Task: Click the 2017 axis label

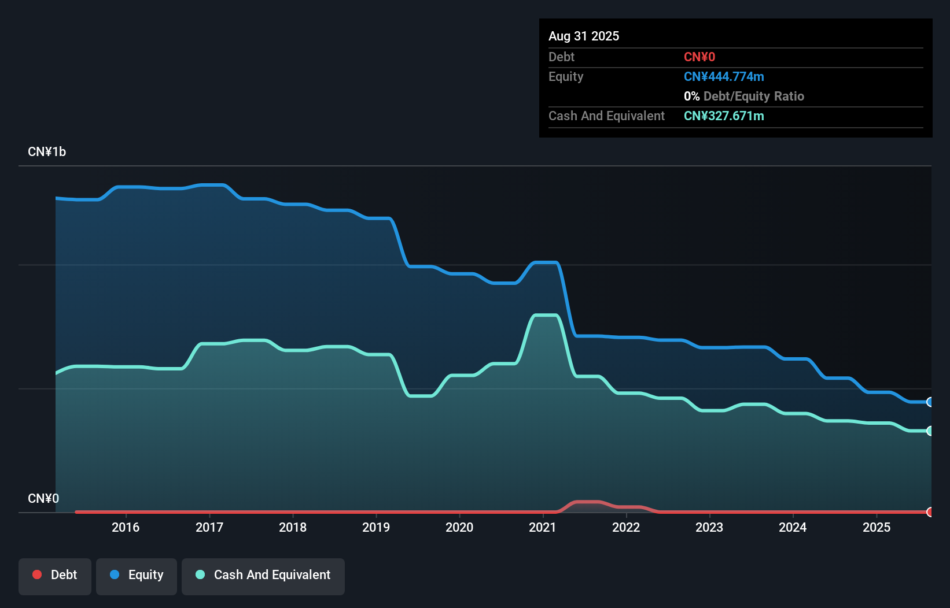Action: pyautogui.click(x=209, y=527)
